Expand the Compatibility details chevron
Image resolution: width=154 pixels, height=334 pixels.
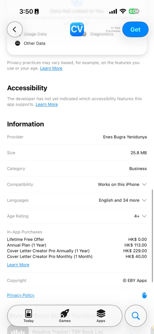(x=145, y=184)
